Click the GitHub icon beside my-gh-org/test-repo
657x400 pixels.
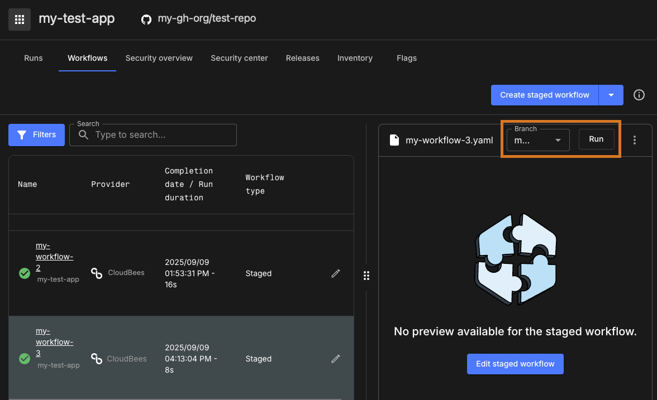[146, 18]
